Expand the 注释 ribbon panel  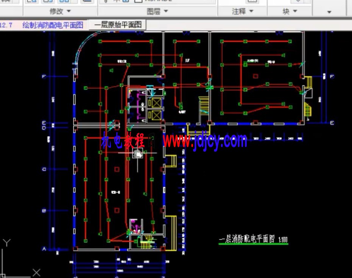pyautogui.click(x=243, y=11)
